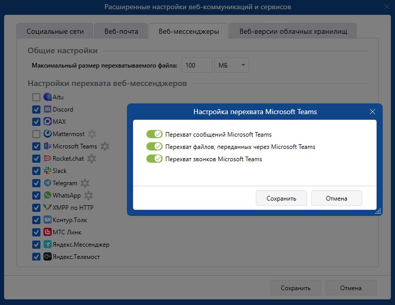Click Отмена in Teams dialog

336,198
